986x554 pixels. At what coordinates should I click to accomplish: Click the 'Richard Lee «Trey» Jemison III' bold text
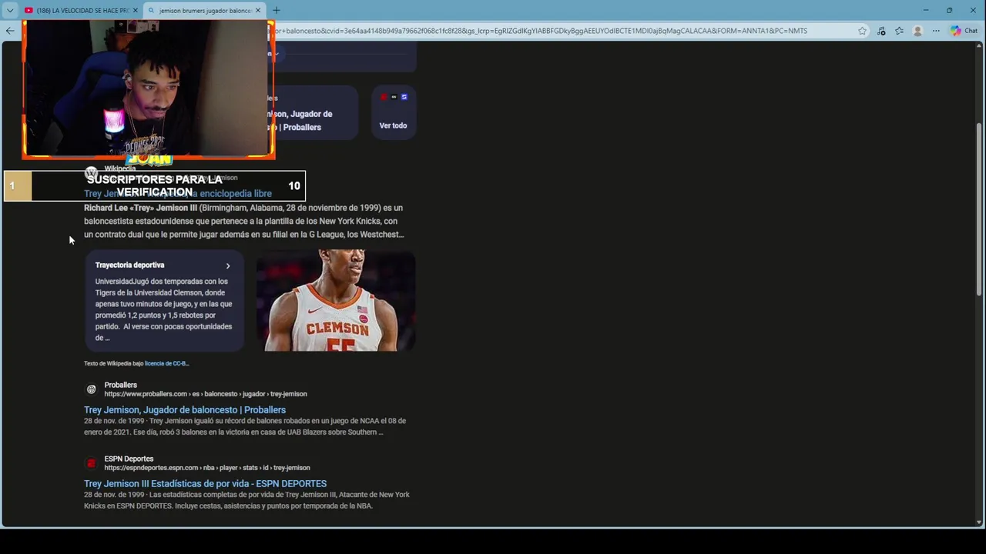coord(141,208)
